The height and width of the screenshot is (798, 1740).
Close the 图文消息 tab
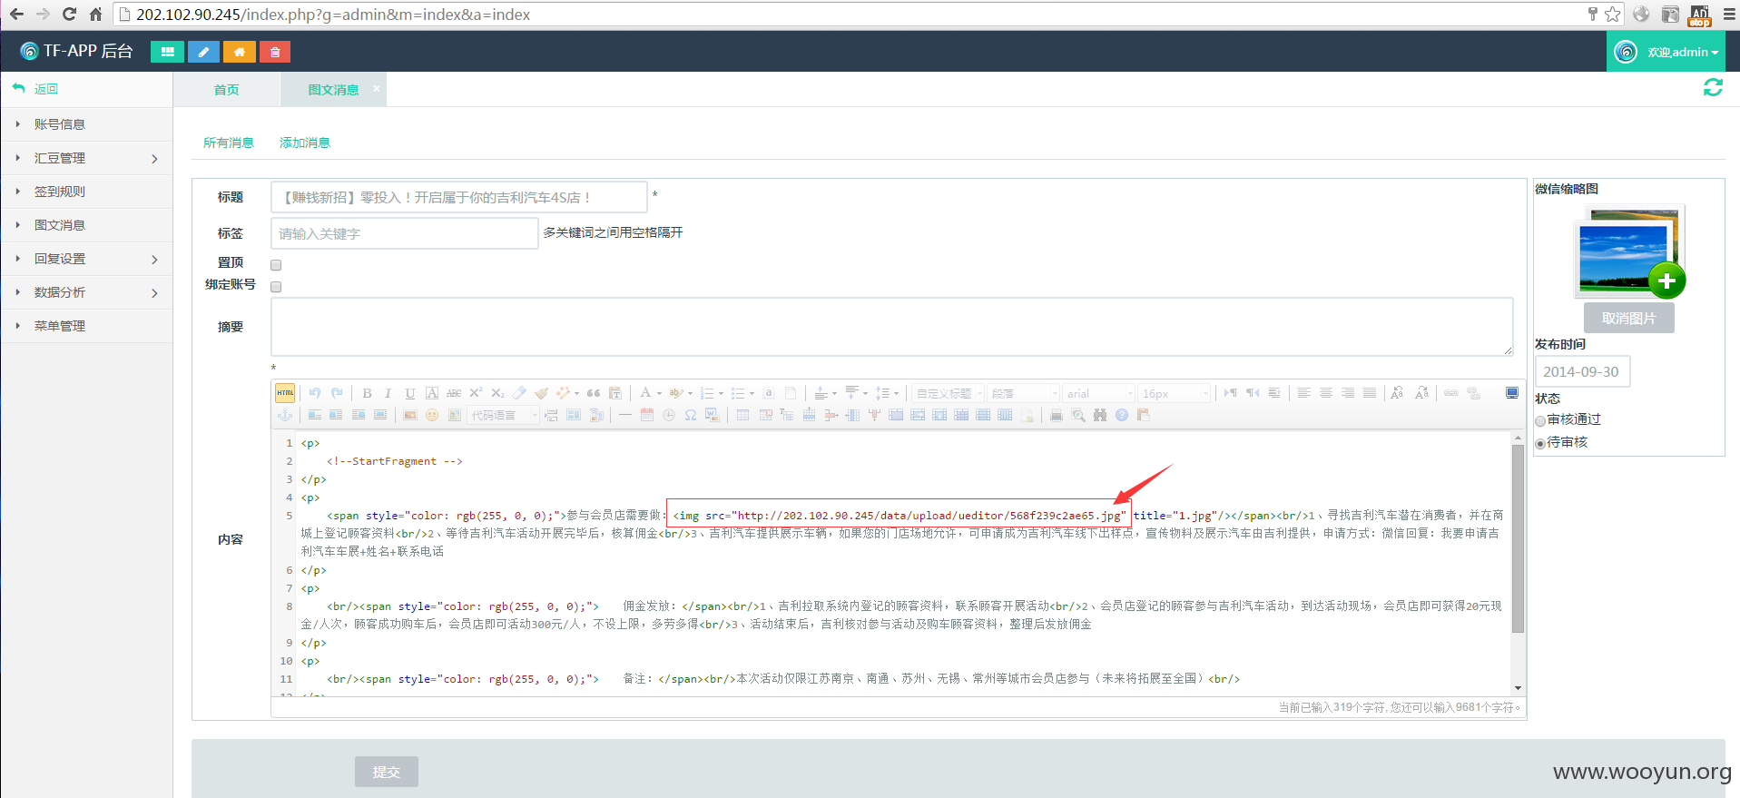pyautogui.click(x=376, y=88)
